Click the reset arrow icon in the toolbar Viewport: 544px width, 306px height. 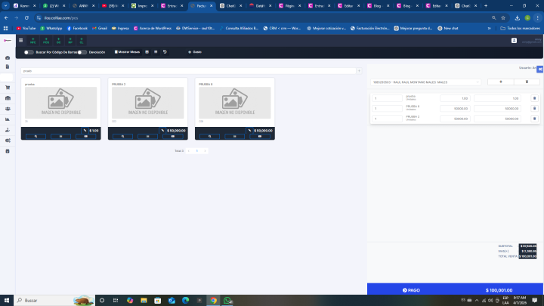click(x=165, y=52)
